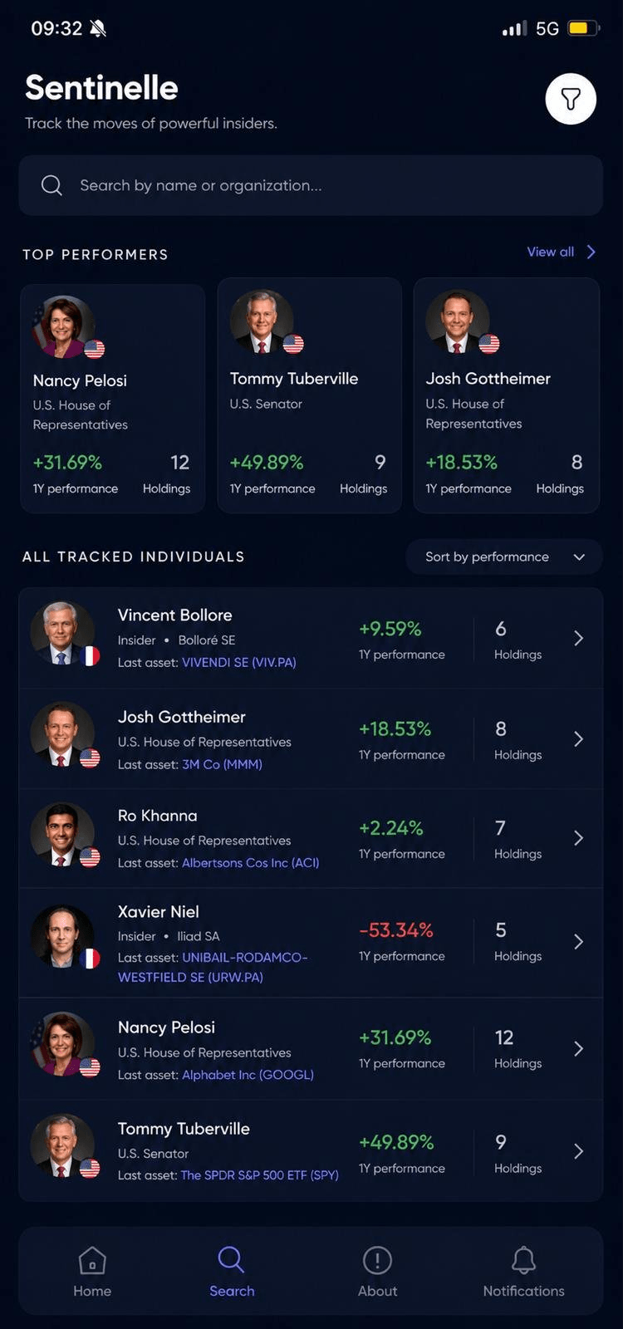Tap the magnifier icon in search bar
This screenshot has width=623, height=1329.
[52, 185]
